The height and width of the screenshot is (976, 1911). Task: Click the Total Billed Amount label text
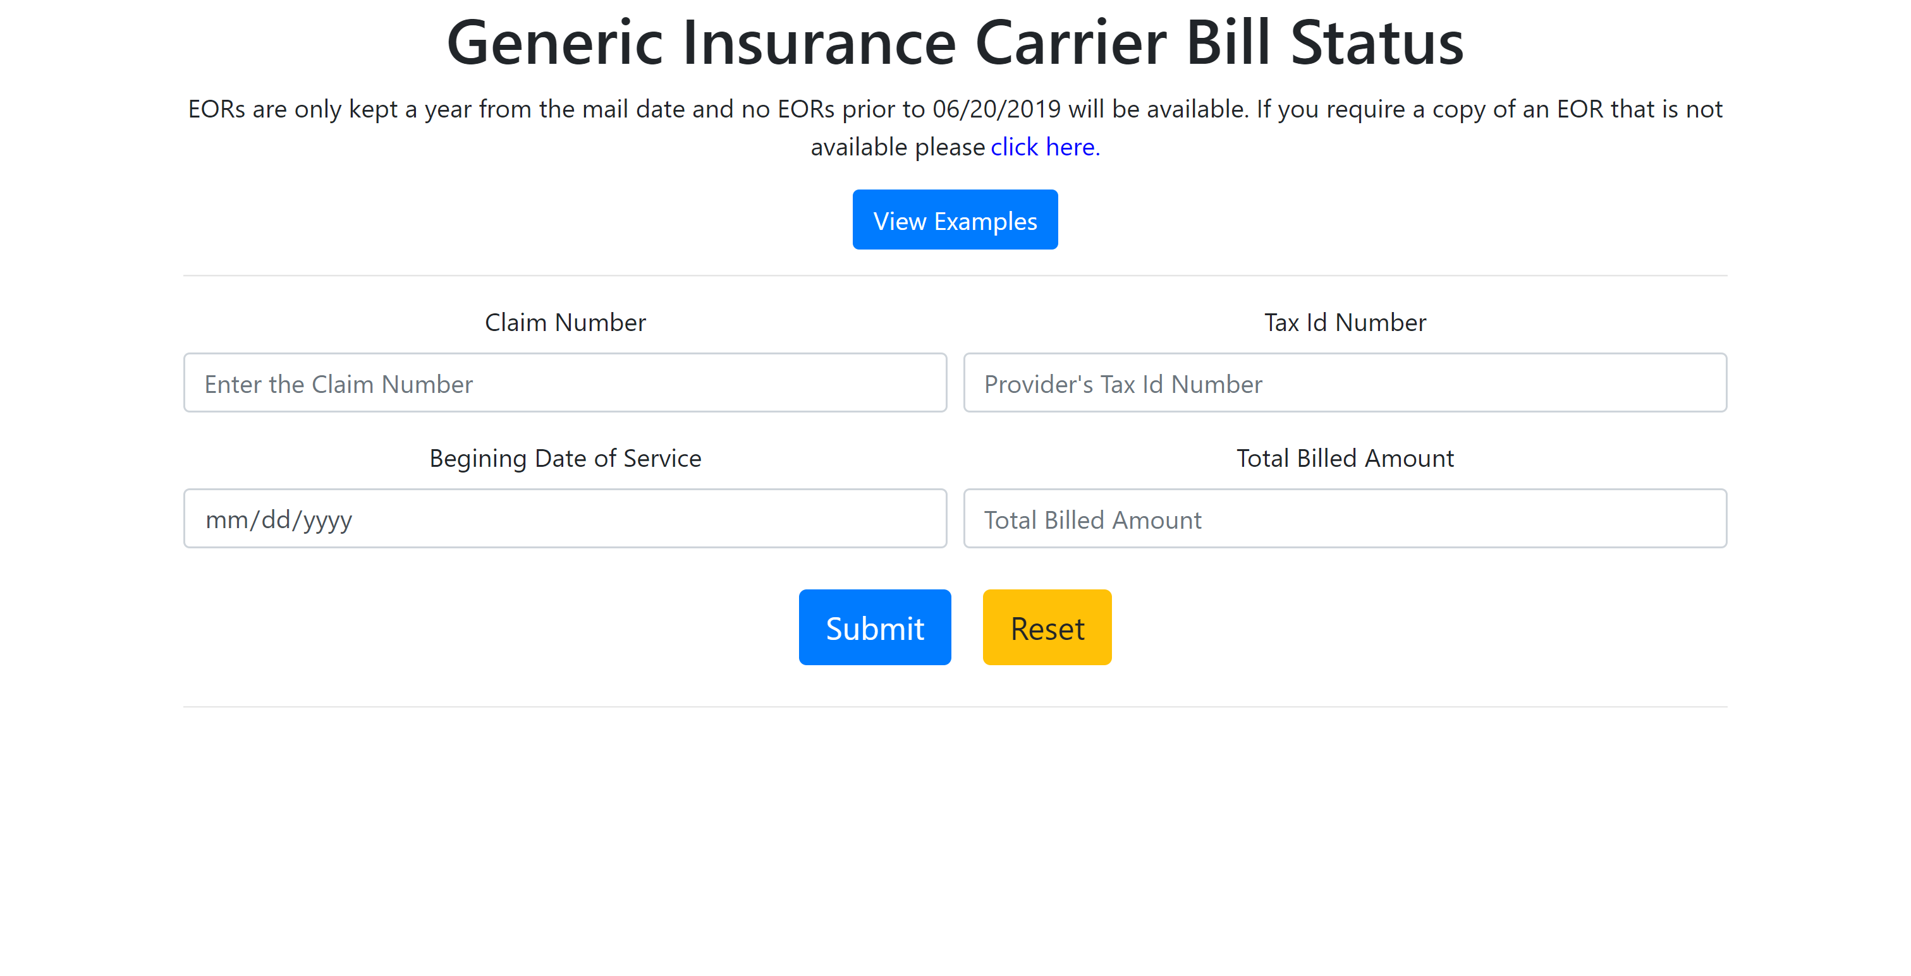[x=1345, y=459]
